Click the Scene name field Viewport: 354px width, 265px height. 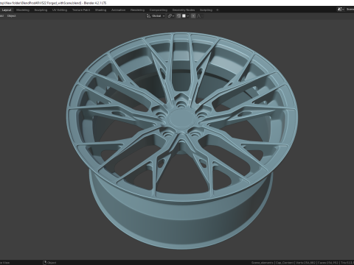click(350, 10)
